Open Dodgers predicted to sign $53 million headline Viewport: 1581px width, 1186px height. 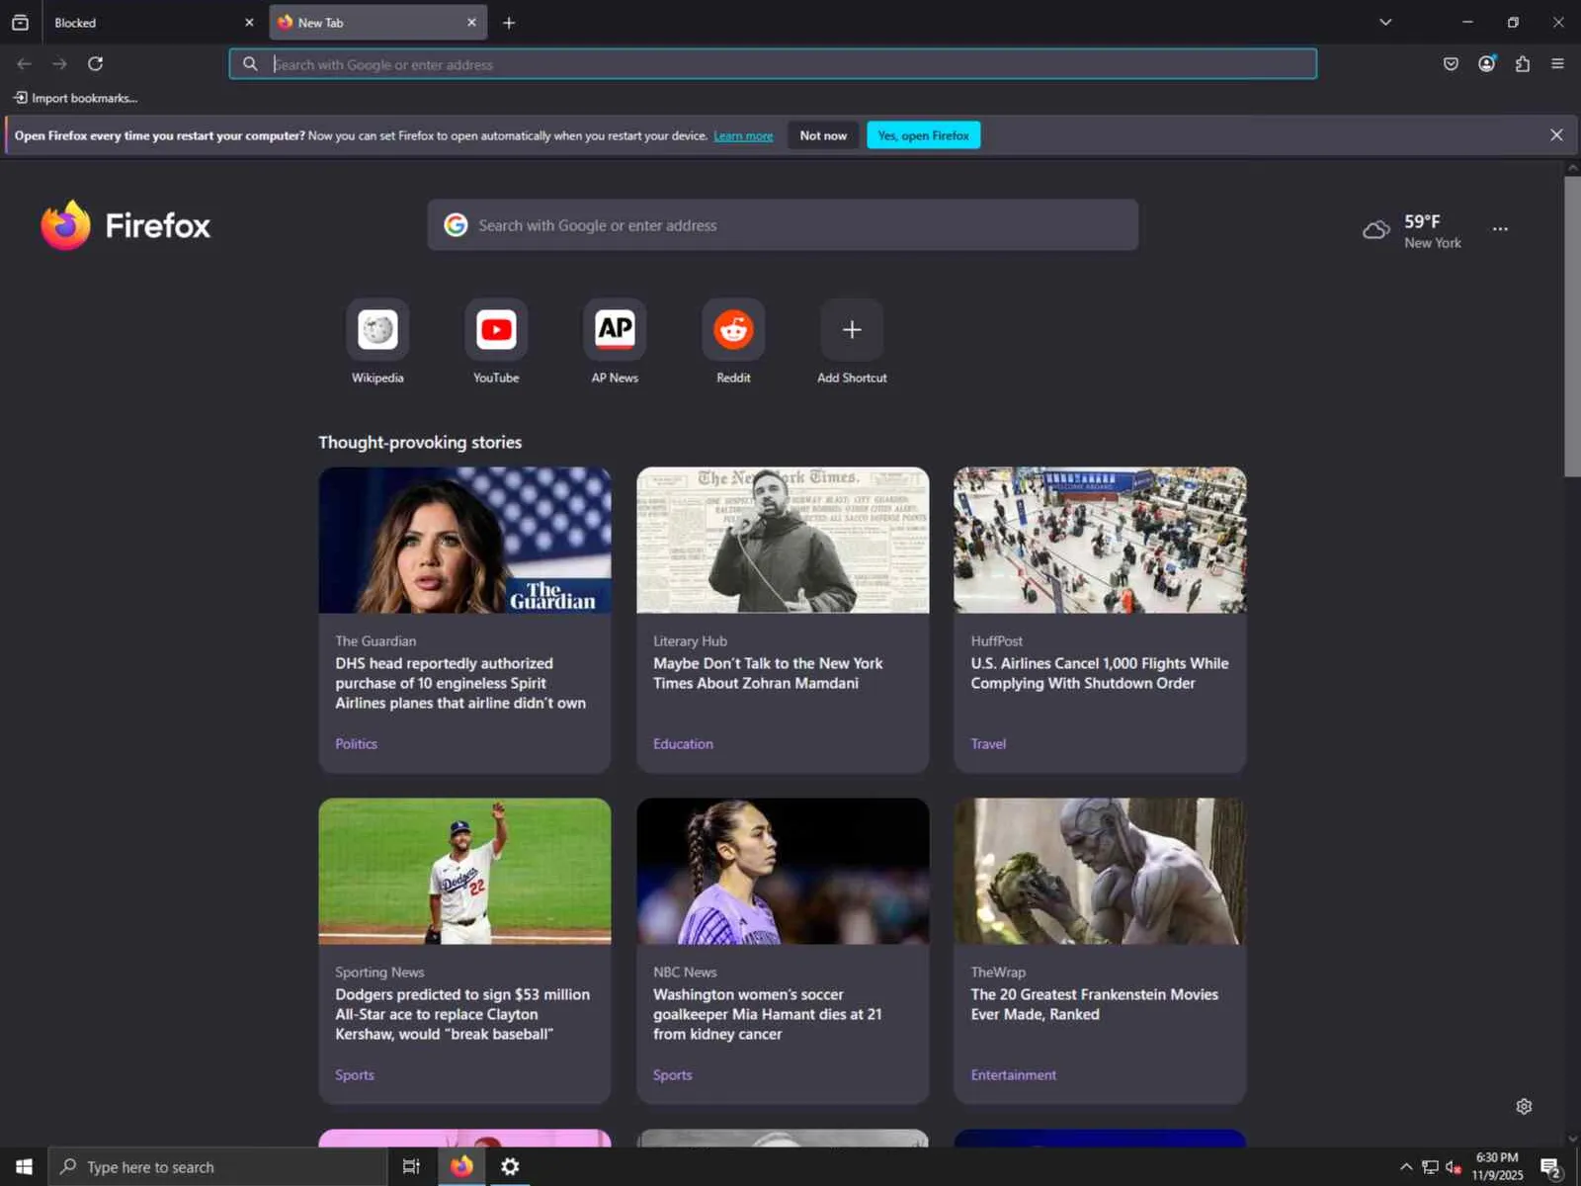(x=462, y=1014)
